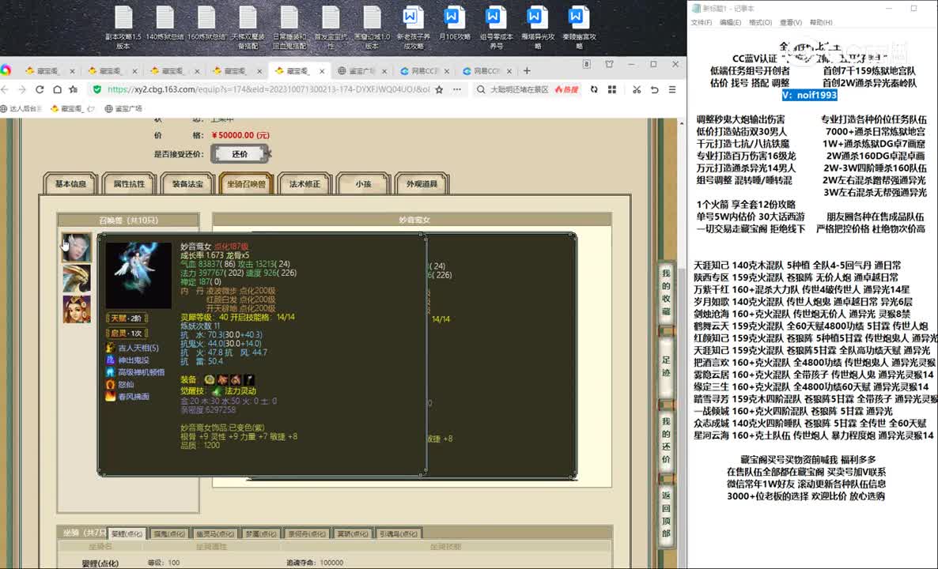
Task: Open the 达人后台 bookmark
Action: pyautogui.click(x=21, y=109)
